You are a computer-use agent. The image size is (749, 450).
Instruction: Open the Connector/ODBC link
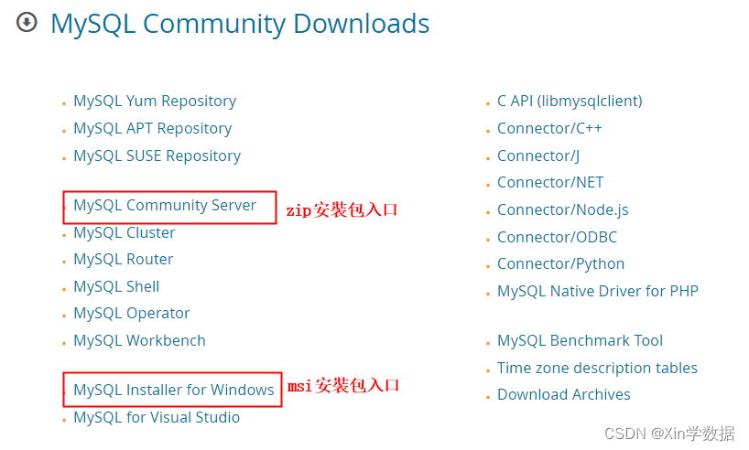(557, 237)
